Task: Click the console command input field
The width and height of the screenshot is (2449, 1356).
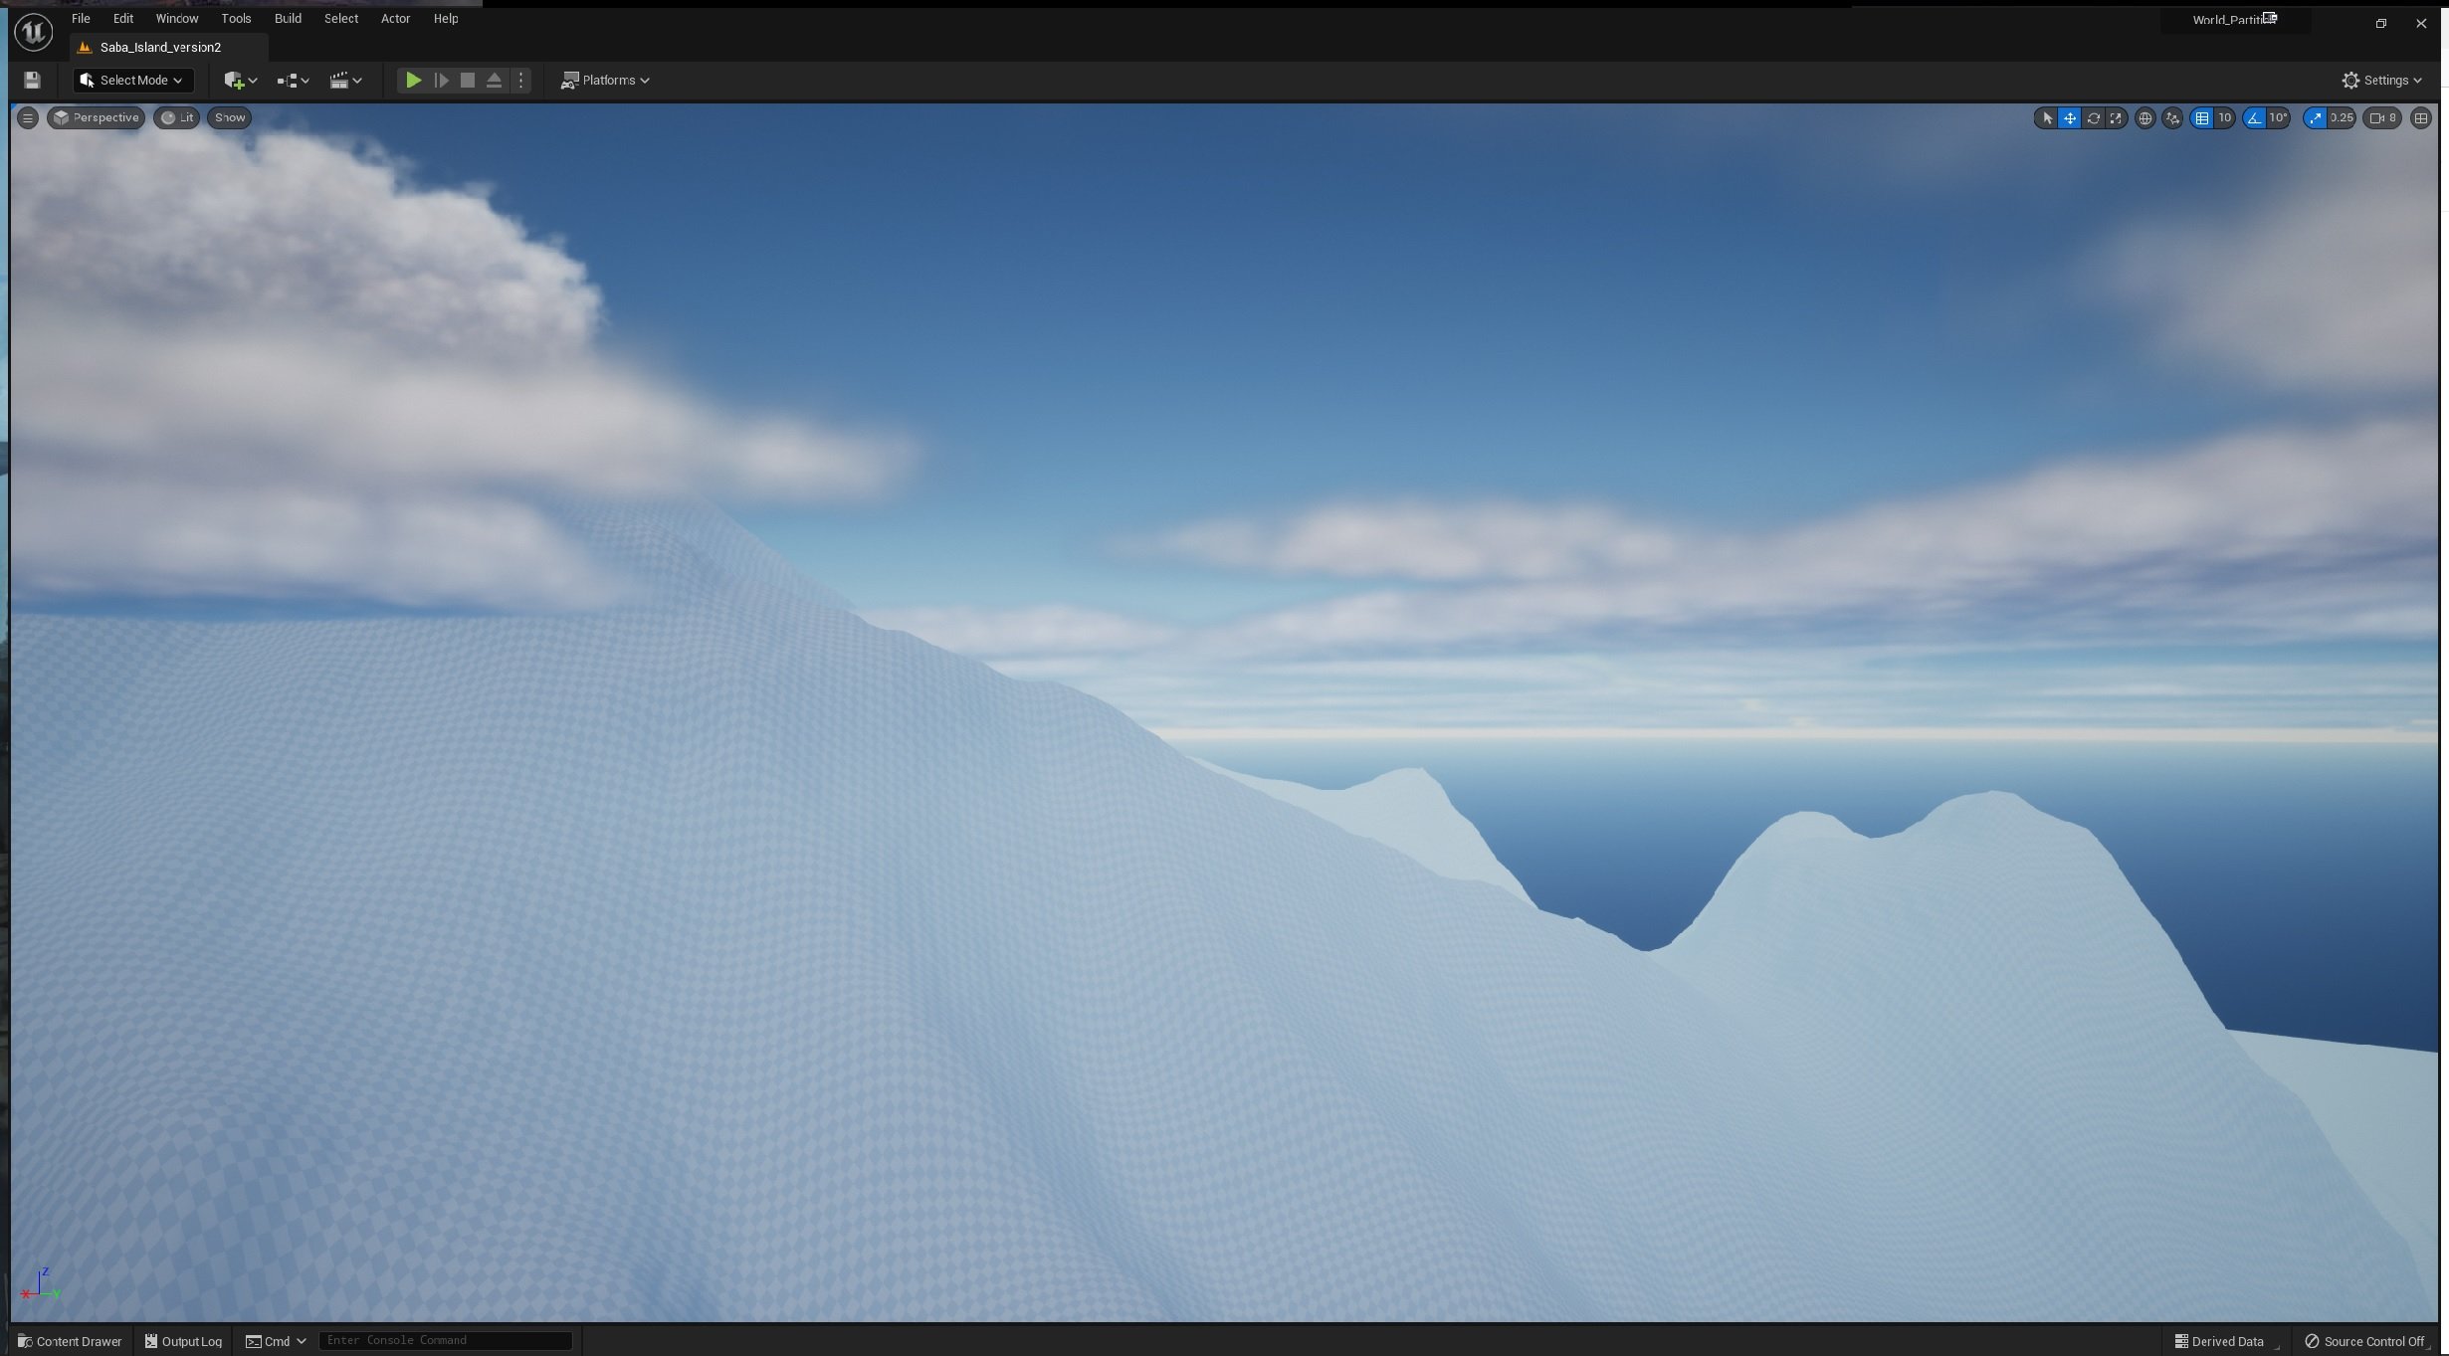Action: [x=445, y=1341]
